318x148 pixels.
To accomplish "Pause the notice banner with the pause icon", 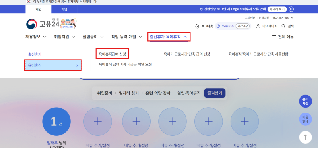I will click(291, 9).
